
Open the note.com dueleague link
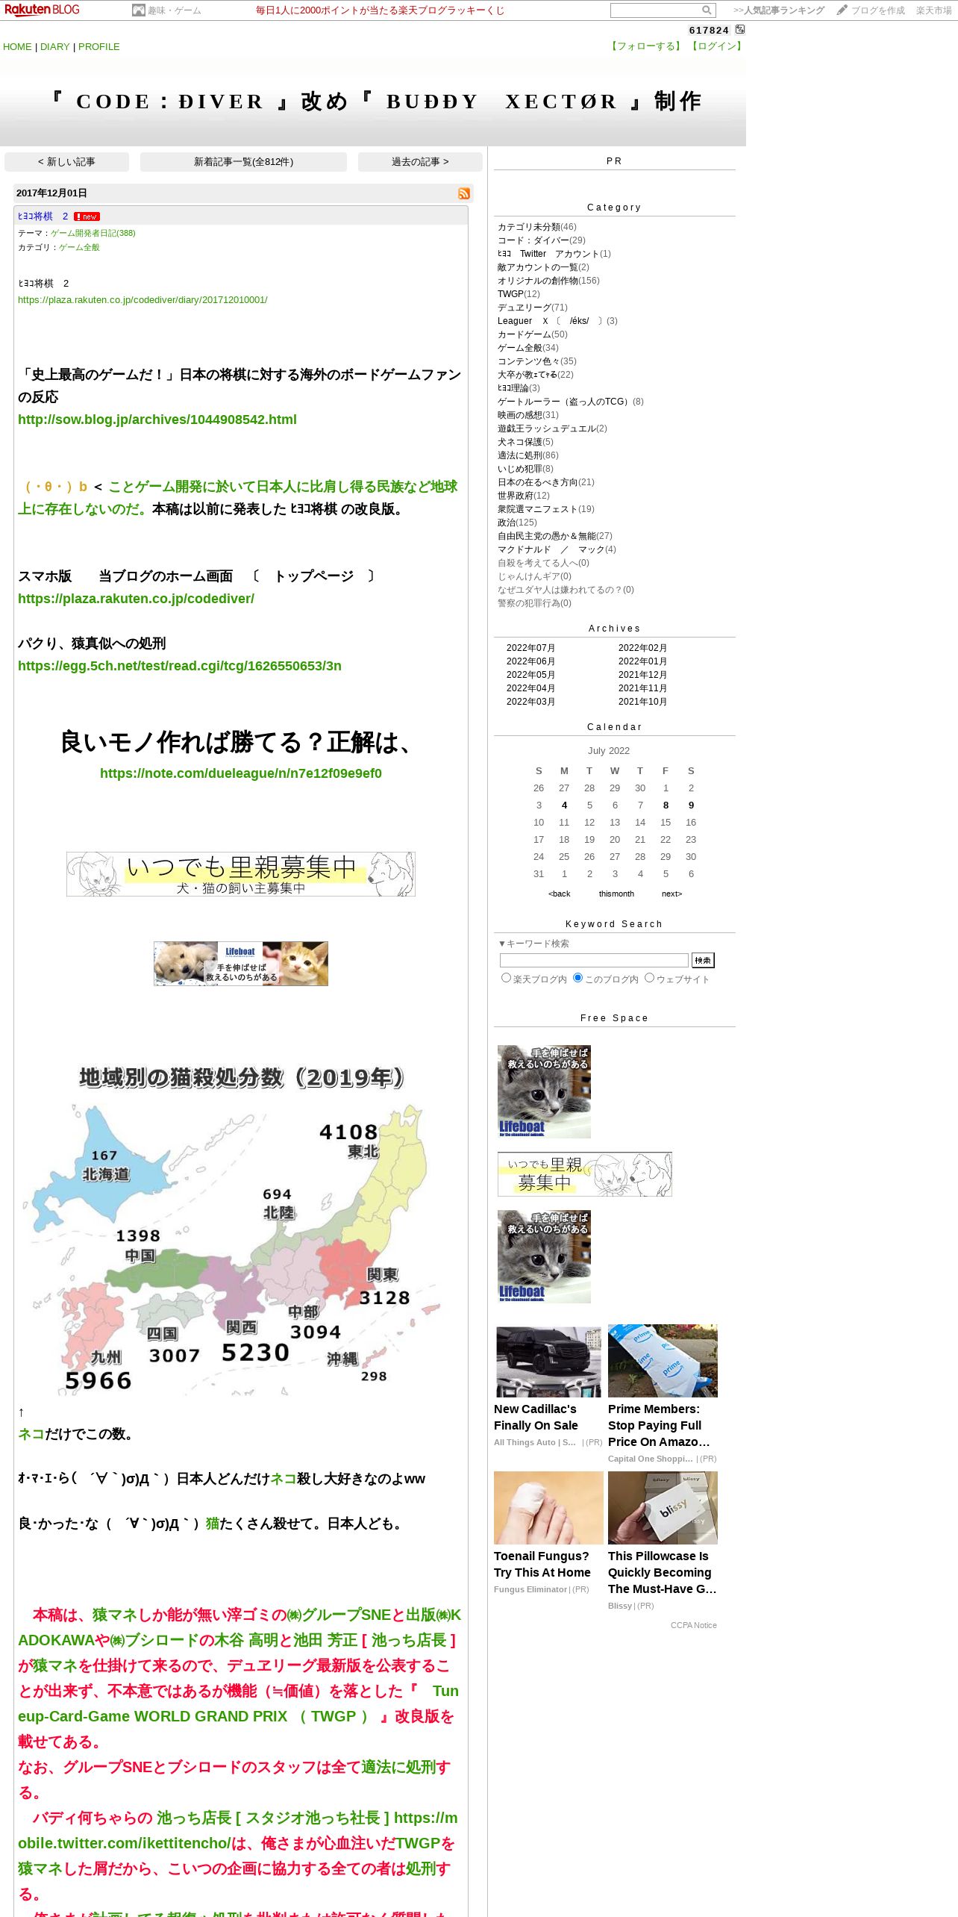[241, 773]
